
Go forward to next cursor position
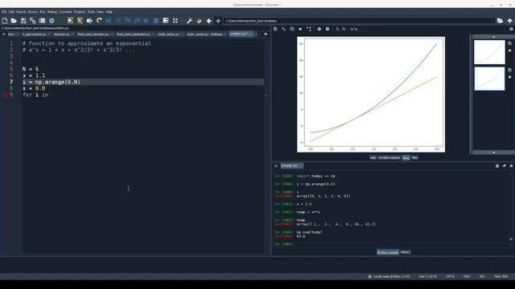click(218, 21)
